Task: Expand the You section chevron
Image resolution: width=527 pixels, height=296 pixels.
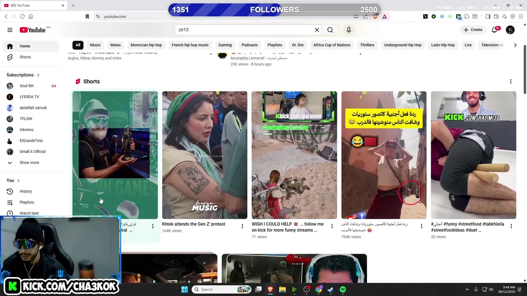Action: (x=18, y=180)
